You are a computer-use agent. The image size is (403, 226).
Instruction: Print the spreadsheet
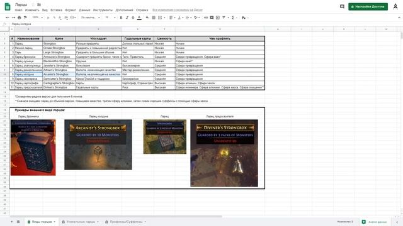point(20,18)
